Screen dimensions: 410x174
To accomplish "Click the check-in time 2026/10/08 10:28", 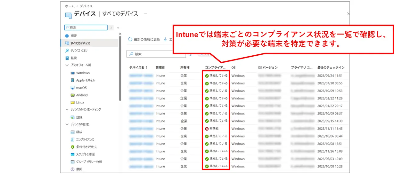I will pos(330,166).
